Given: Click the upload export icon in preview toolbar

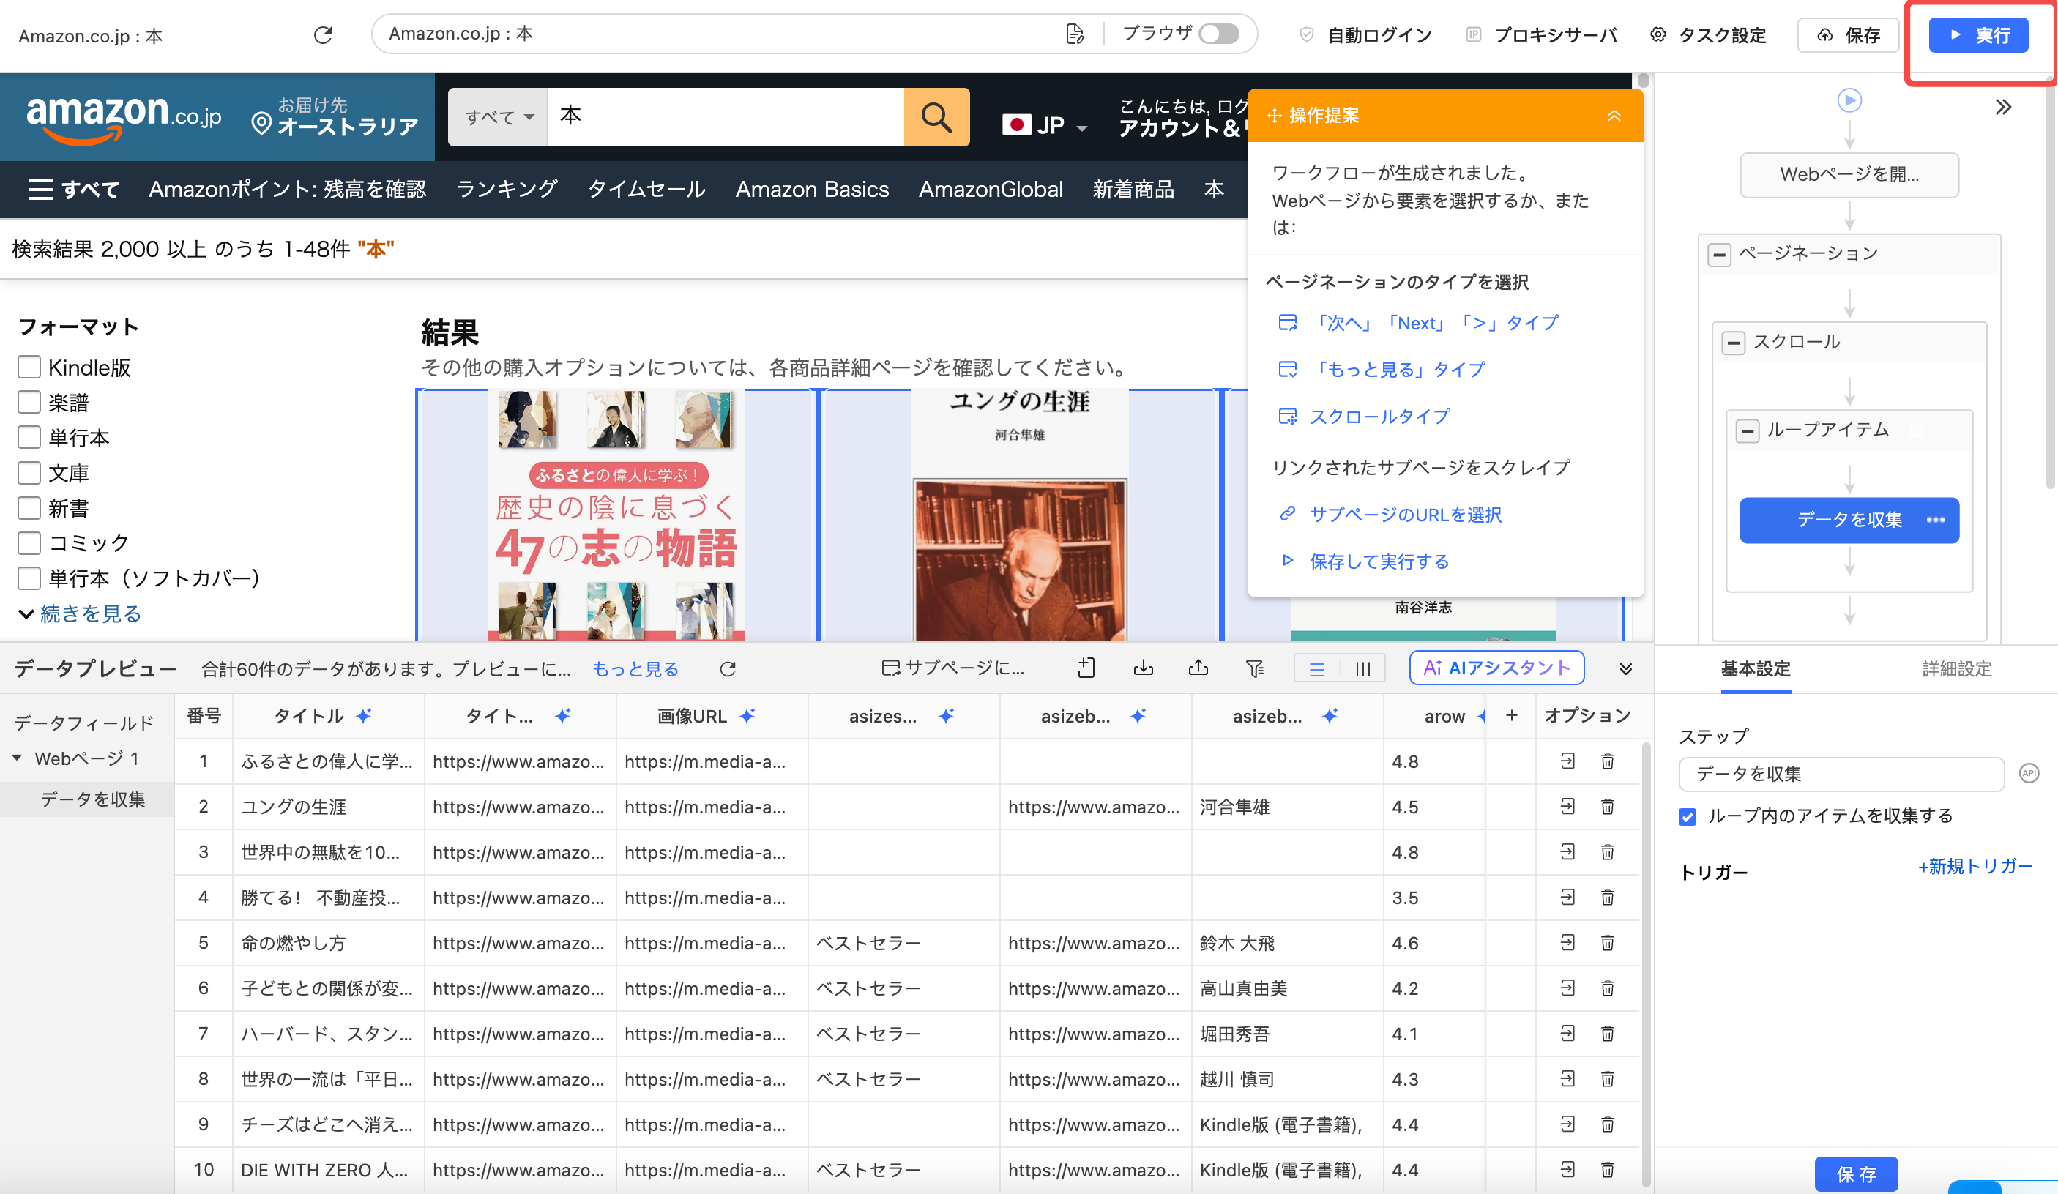Looking at the screenshot, I should [x=1198, y=668].
